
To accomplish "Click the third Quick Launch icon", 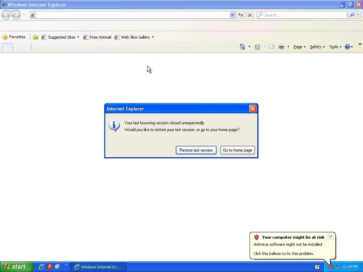I will coord(57,267).
